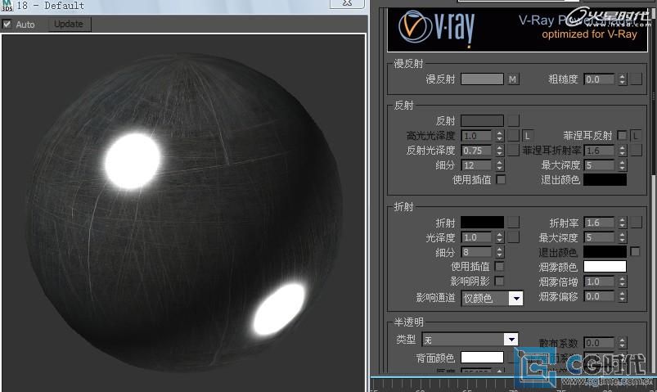Click the refraction 光泽度 1.0 field
657x392 pixels.
477,237
